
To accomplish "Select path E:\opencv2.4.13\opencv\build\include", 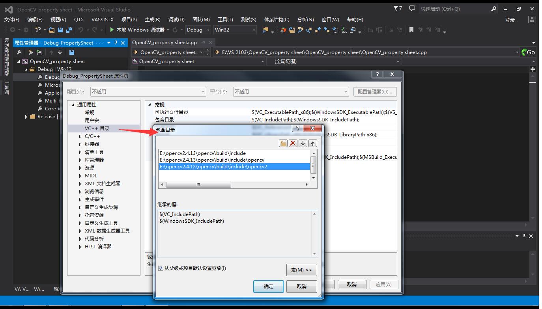I will point(203,153).
